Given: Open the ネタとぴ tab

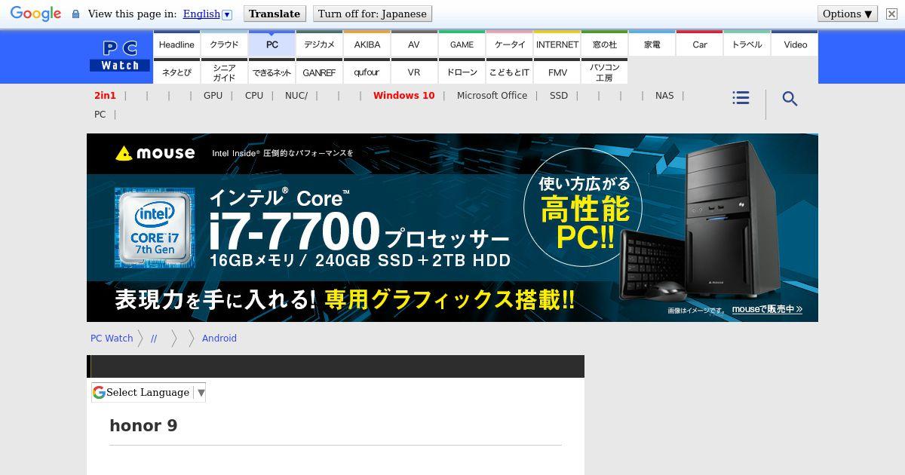Looking at the screenshot, I should pos(176,72).
